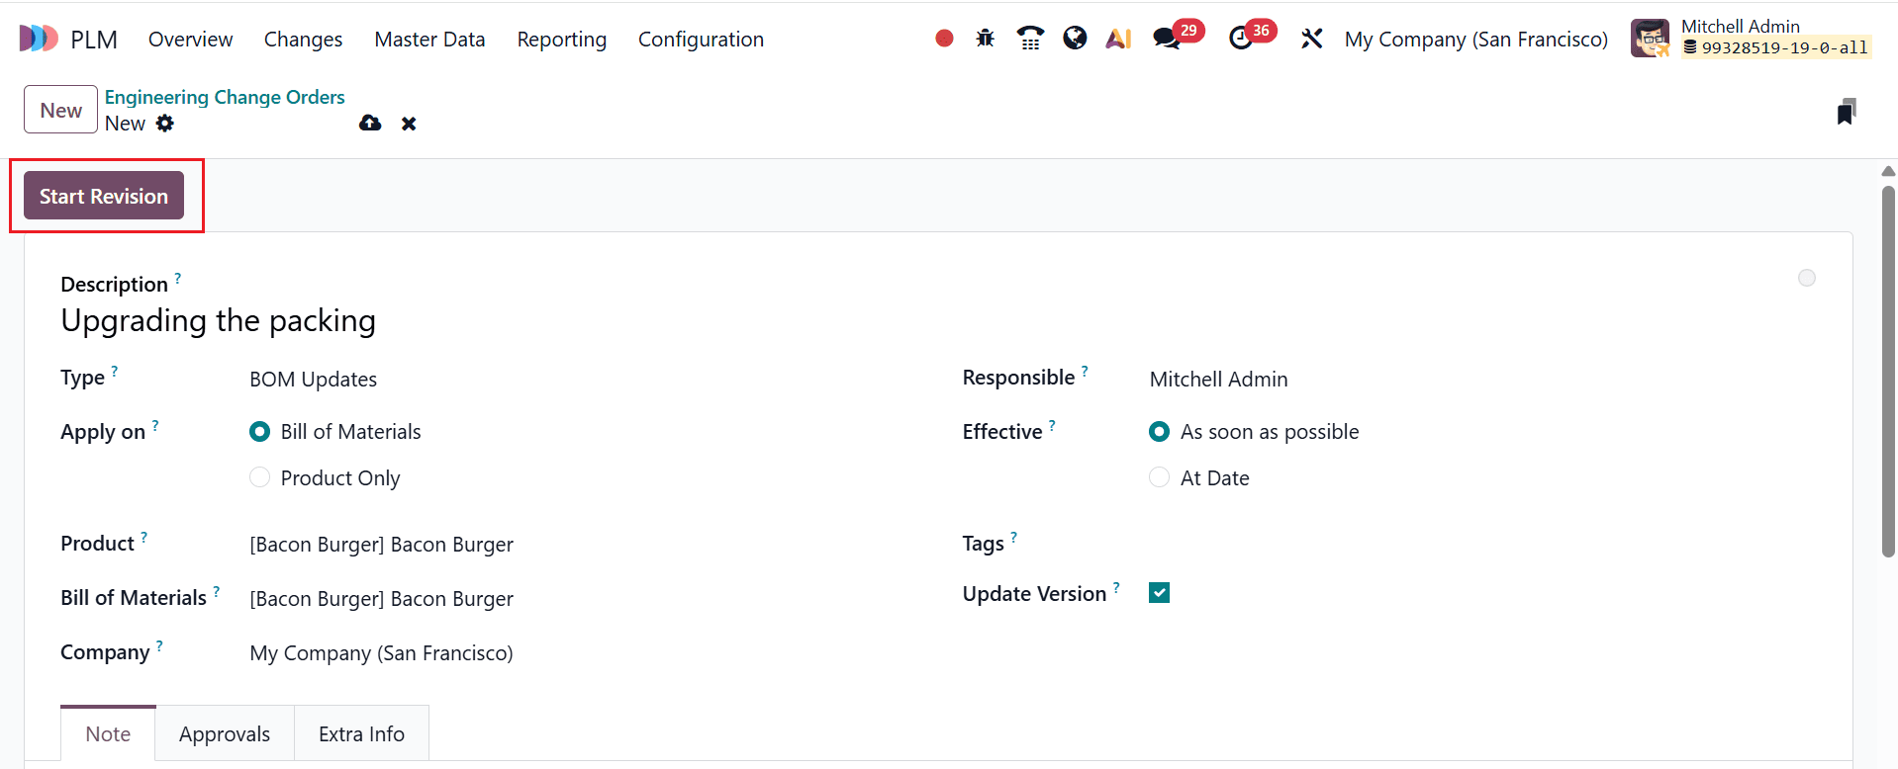Show help tooltip for Product field
1898x769 pixels.
(x=143, y=538)
